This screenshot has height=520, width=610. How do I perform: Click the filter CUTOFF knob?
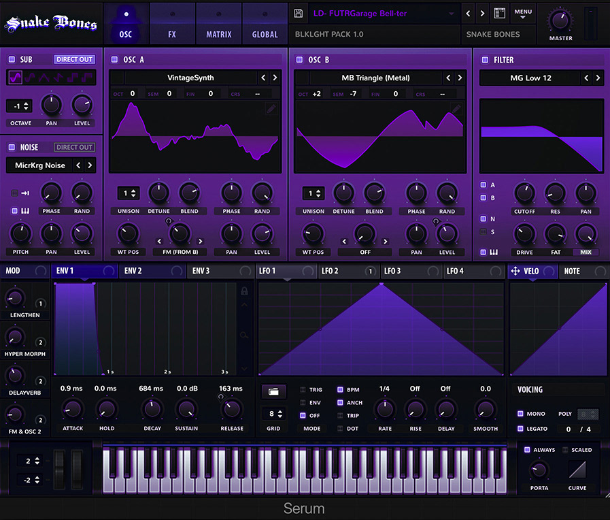[524, 193]
